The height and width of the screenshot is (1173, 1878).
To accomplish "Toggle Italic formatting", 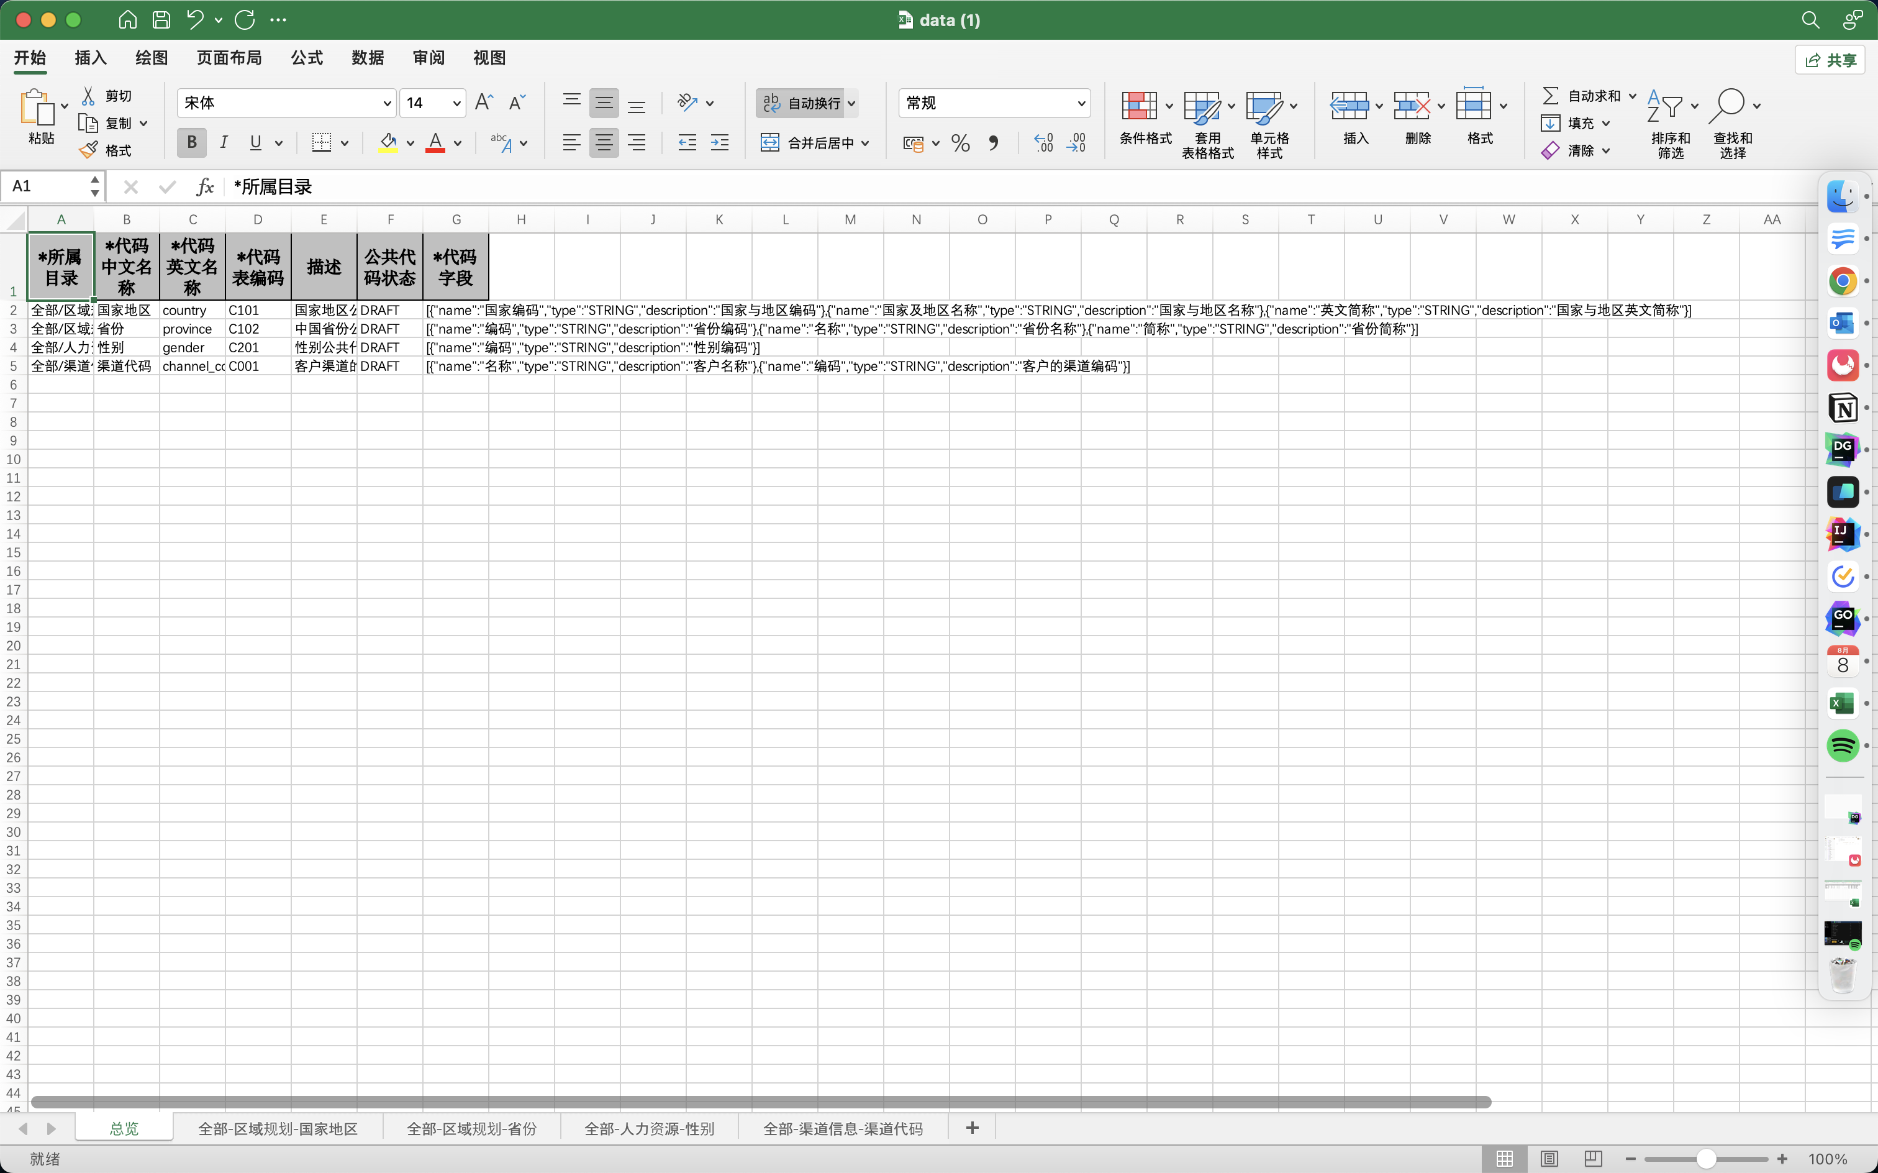I will [224, 143].
